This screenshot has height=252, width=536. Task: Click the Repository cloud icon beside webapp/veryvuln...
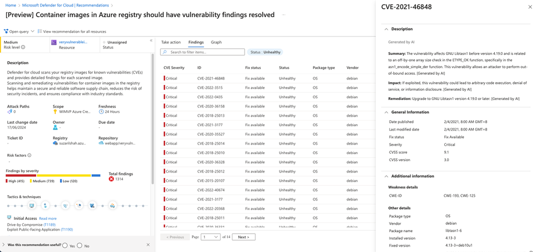click(101, 143)
